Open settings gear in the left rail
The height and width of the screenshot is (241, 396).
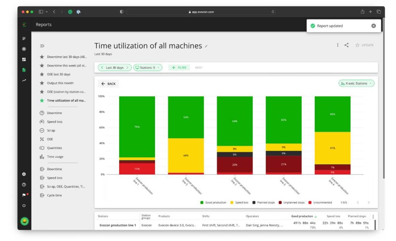coord(24,174)
